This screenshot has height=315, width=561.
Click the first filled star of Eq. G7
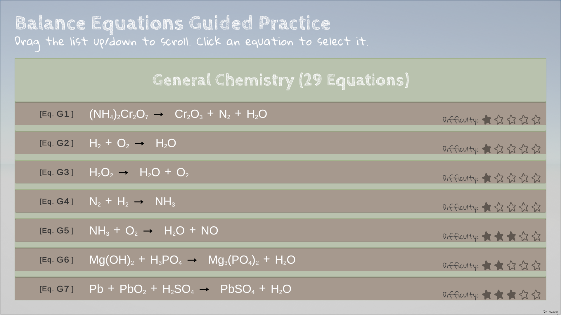486,295
